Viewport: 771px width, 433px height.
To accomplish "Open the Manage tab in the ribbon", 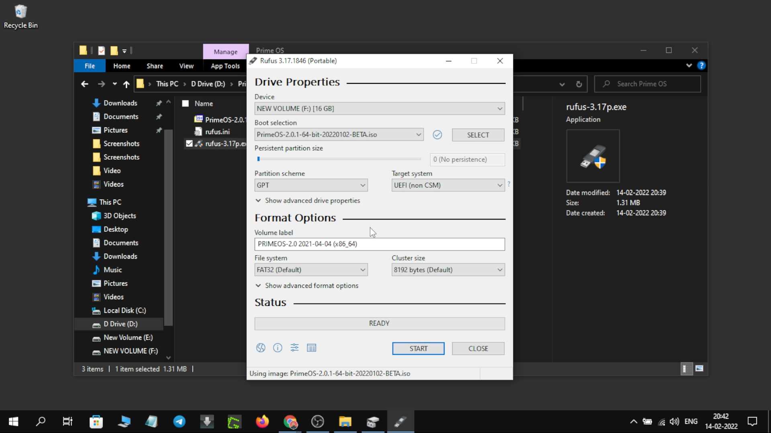I will (x=226, y=51).
